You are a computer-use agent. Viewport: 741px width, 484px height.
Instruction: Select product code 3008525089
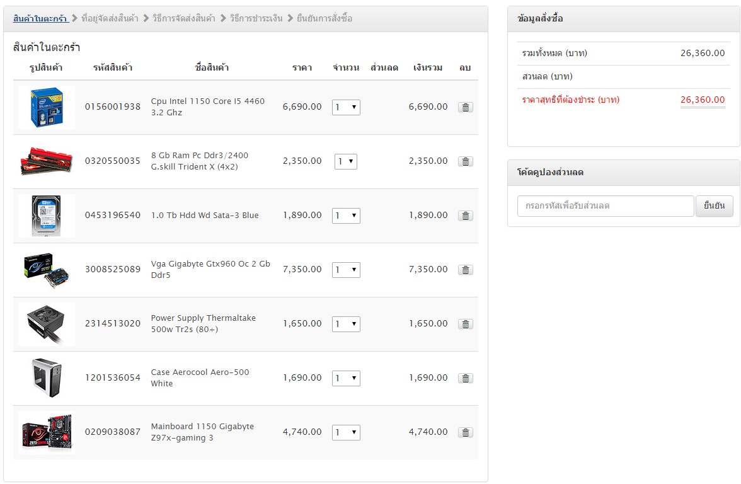[112, 270]
